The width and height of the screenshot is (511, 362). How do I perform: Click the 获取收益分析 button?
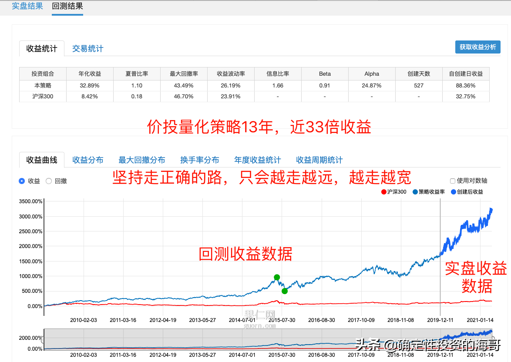[x=478, y=47]
